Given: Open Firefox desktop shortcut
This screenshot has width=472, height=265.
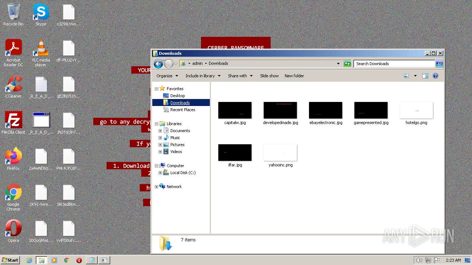Looking at the screenshot, I should [13, 159].
